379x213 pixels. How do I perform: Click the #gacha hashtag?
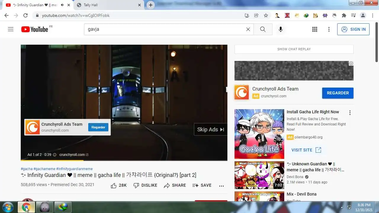(x=27, y=169)
